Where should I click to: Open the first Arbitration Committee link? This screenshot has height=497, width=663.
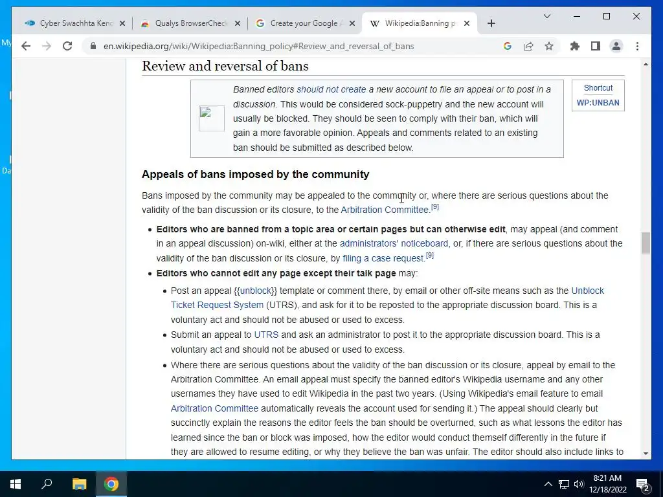point(385,210)
